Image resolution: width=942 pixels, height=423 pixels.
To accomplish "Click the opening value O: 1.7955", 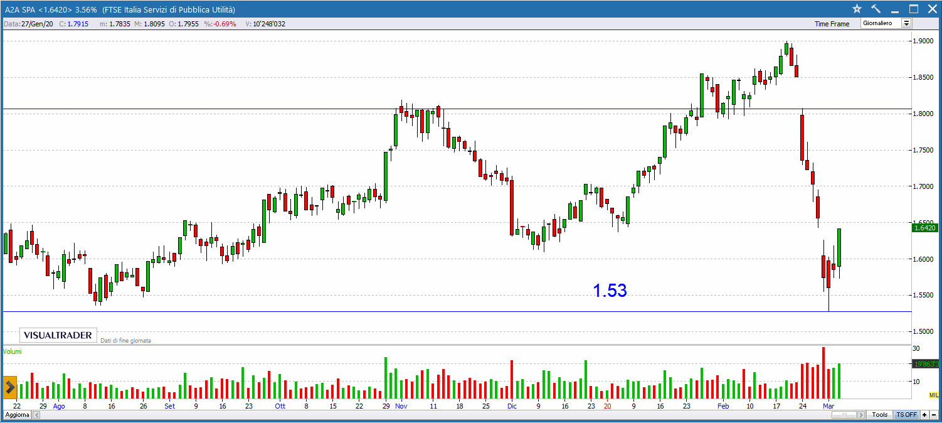I will 185,24.
